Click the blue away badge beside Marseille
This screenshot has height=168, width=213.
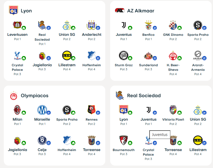click(49, 113)
